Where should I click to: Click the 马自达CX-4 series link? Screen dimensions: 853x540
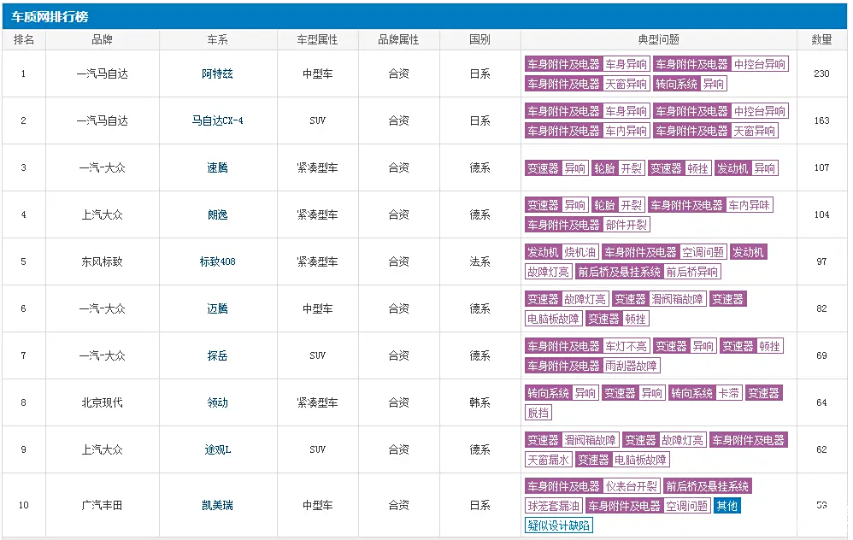[217, 120]
